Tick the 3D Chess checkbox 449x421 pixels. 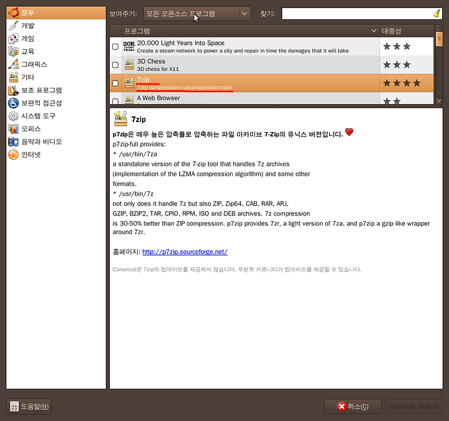pos(115,65)
